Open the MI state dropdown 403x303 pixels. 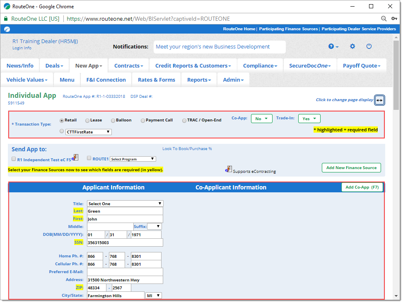pos(154,296)
